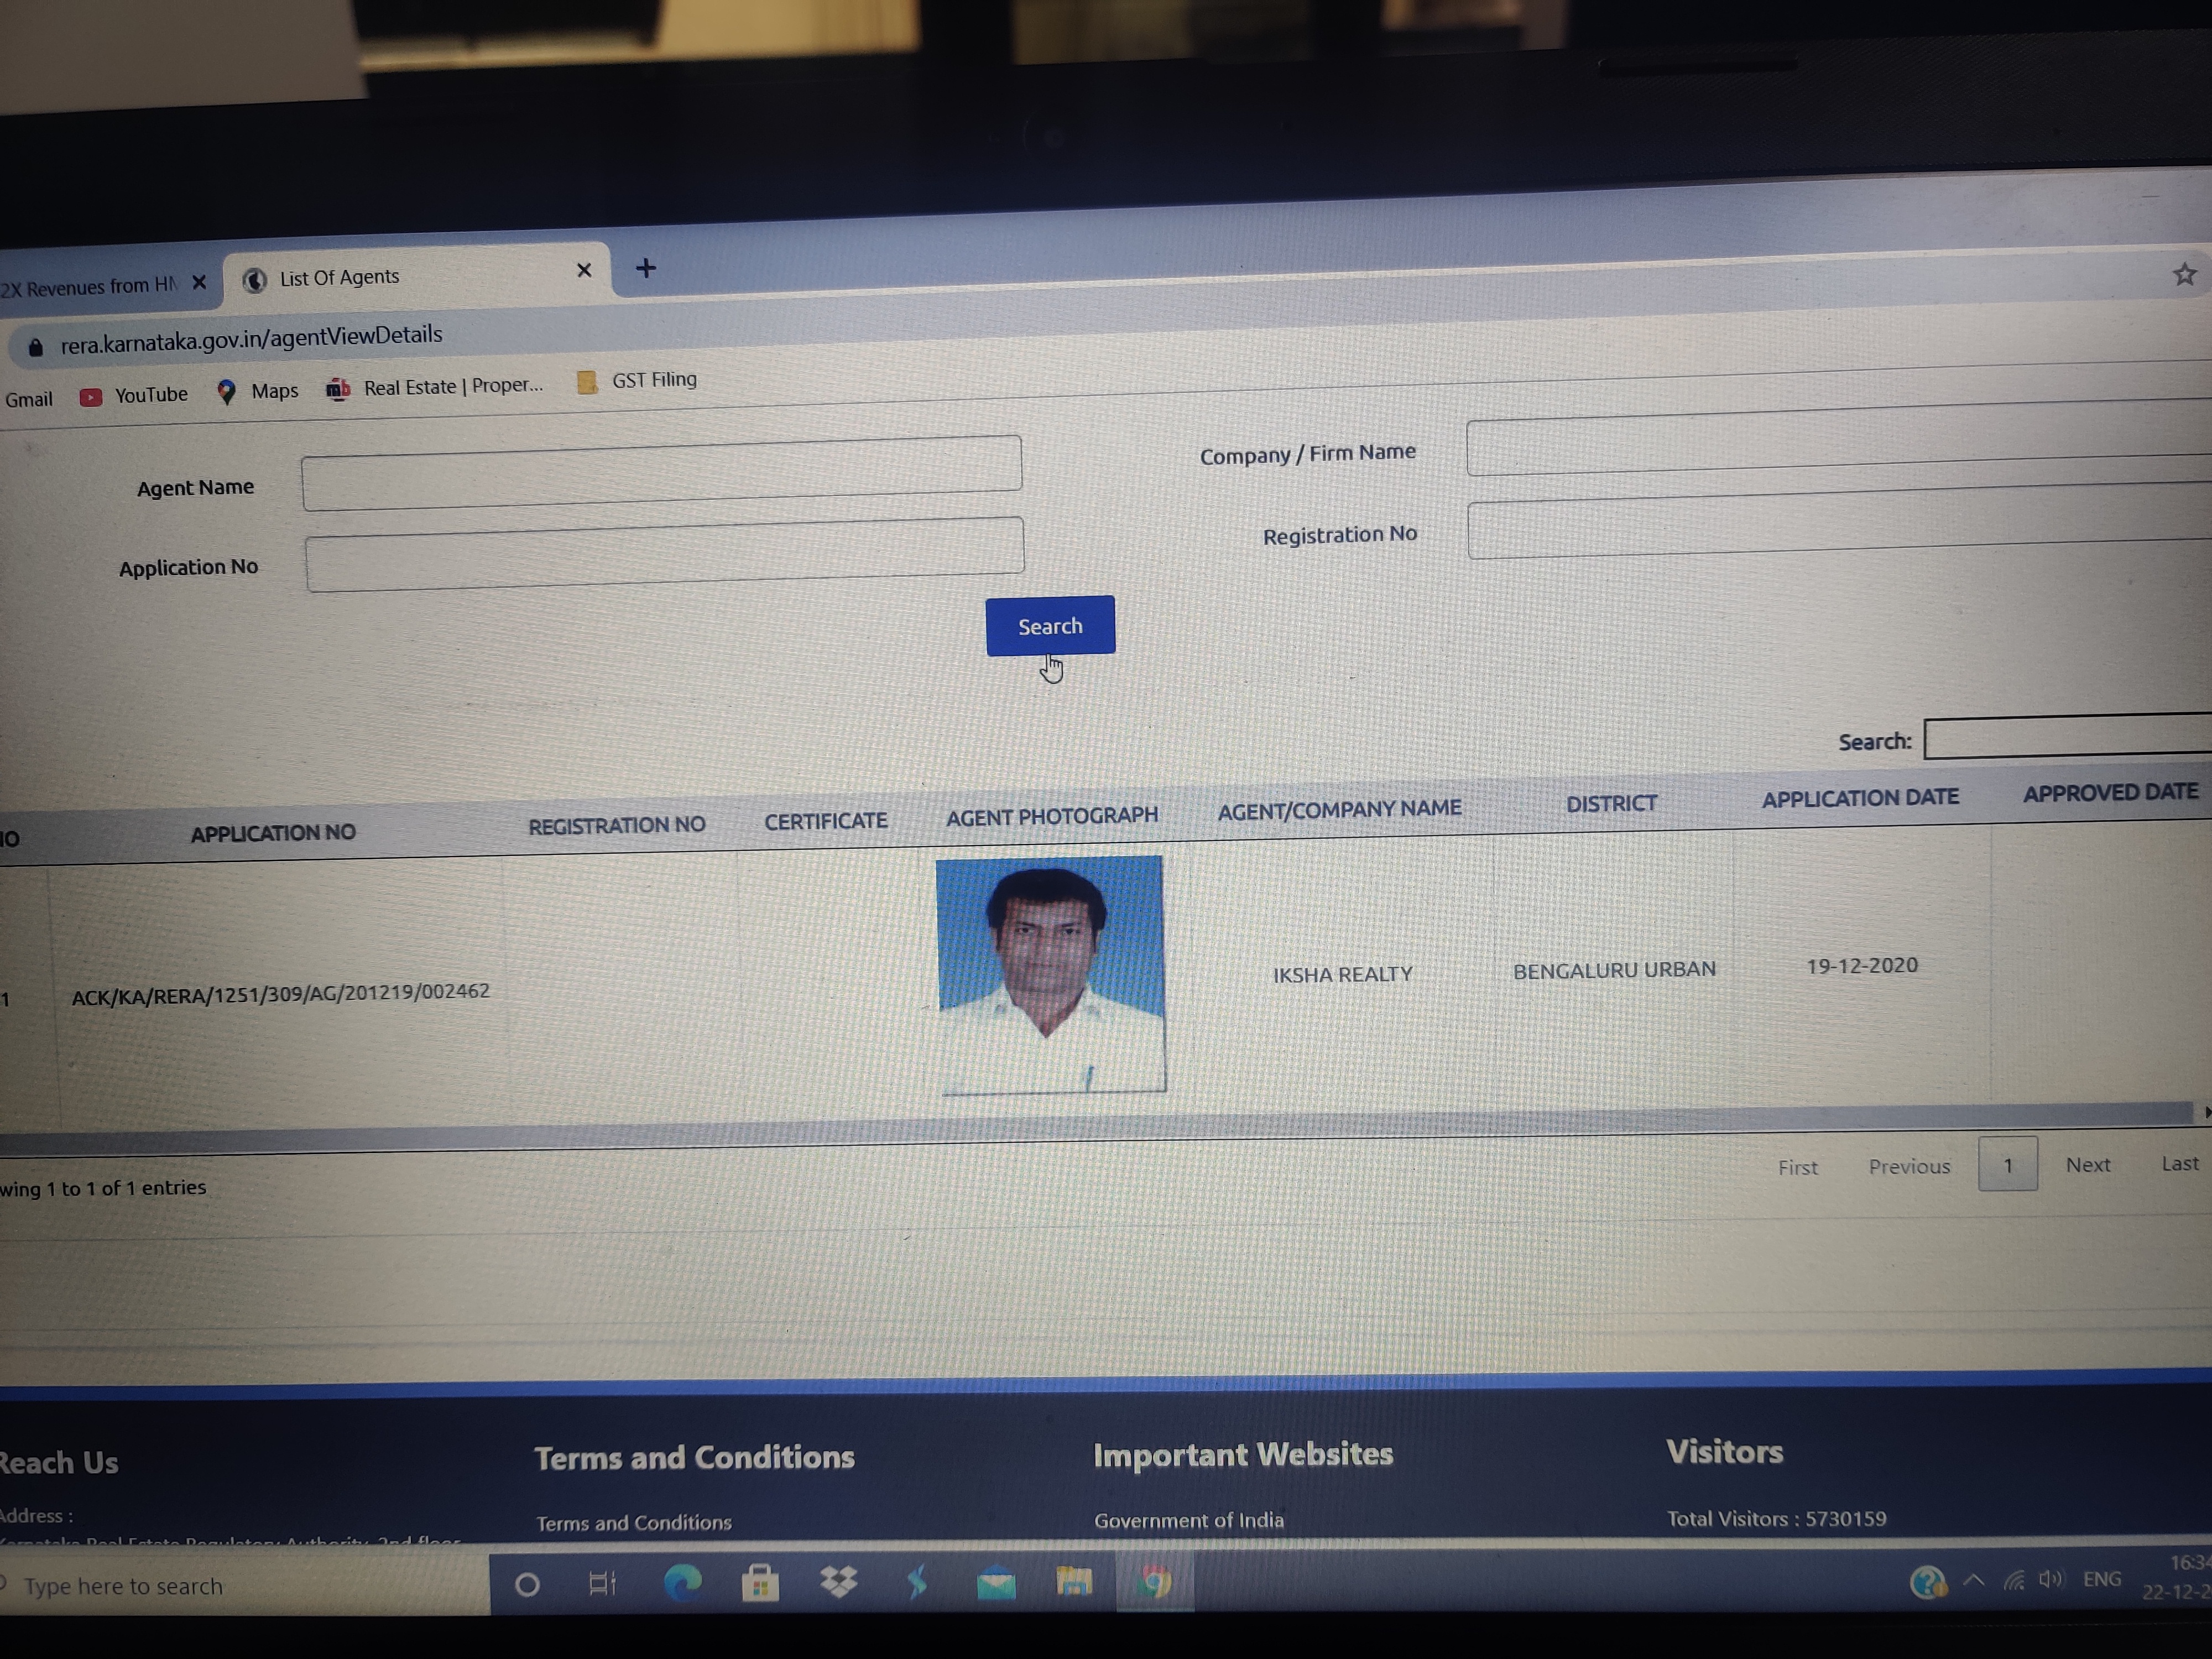2212x1659 pixels.
Task: Open a new browser tab
Action: [x=646, y=268]
